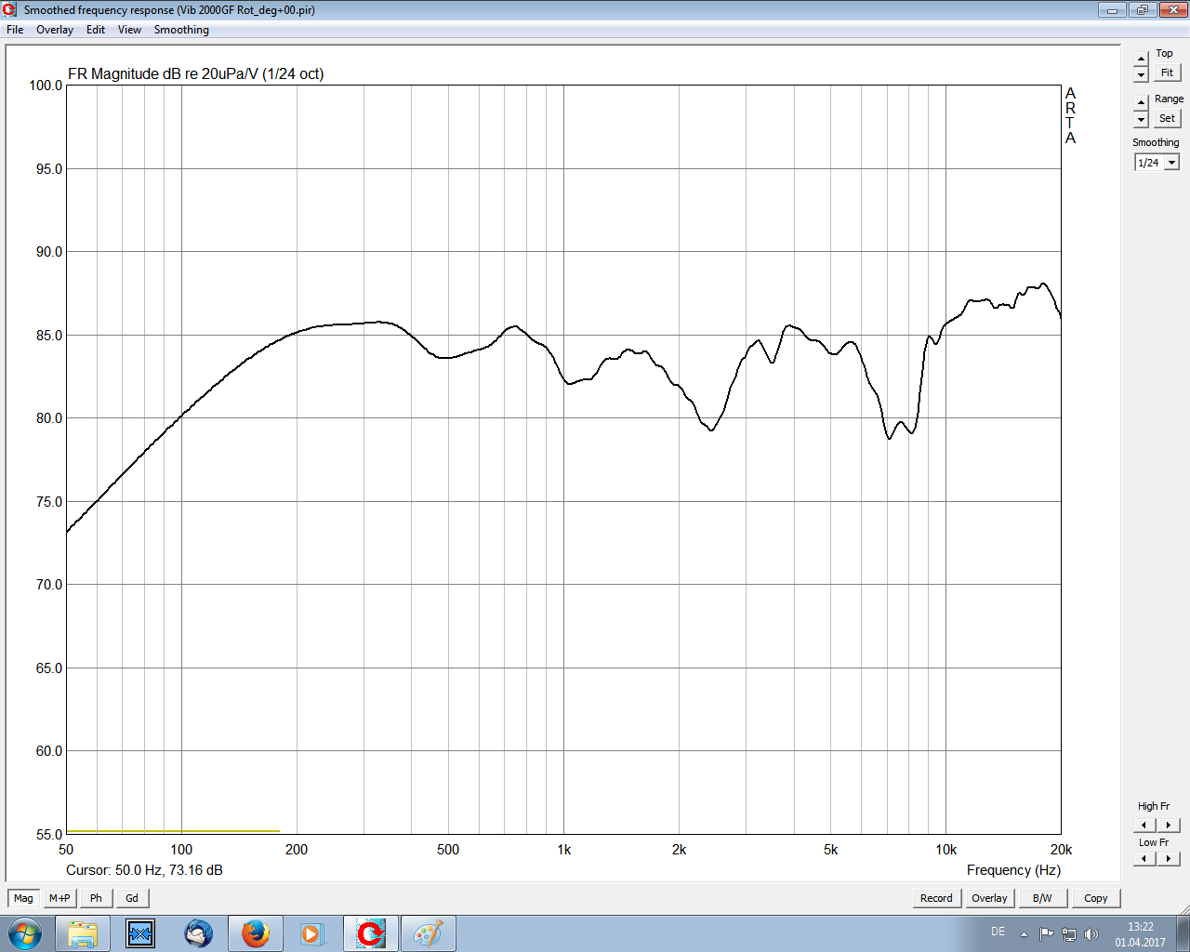Click the Fit button under Top

(x=1167, y=73)
